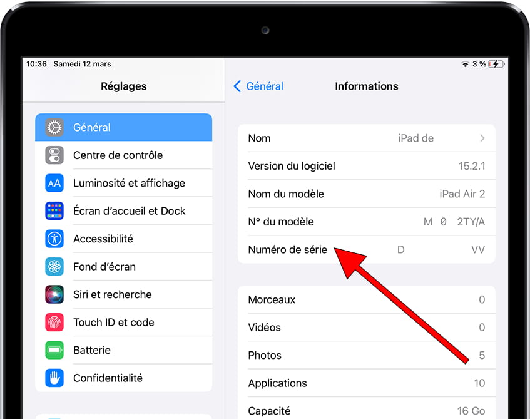Viewport: 530px width, 419px height.
Task: Open Centre de contrôle settings
Action: point(124,155)
